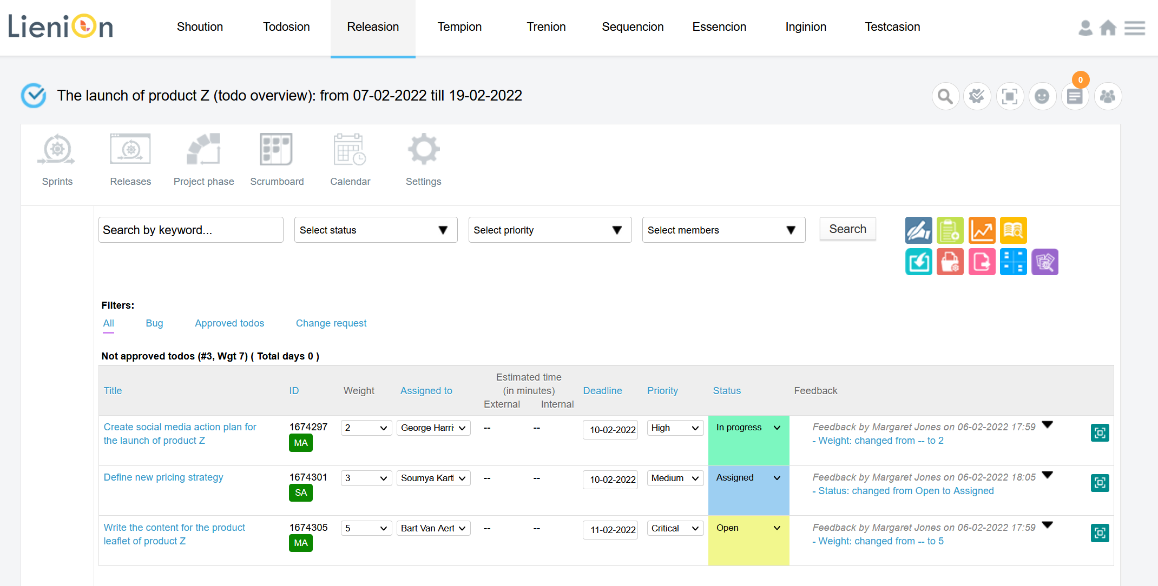Click the magnifier search round icon

click(945, 97)
